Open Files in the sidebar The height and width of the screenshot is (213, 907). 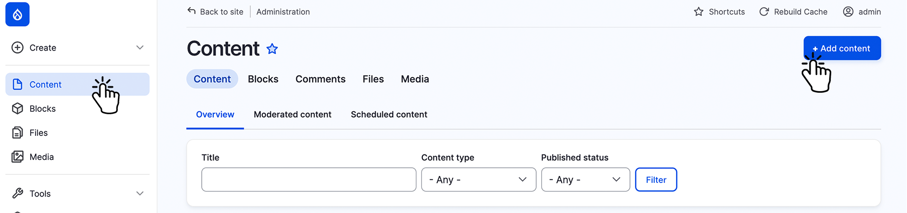tap(38, 133)
